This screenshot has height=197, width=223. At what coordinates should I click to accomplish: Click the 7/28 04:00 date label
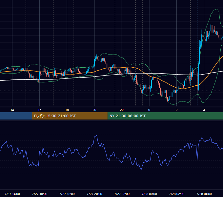tap(204, 194)
